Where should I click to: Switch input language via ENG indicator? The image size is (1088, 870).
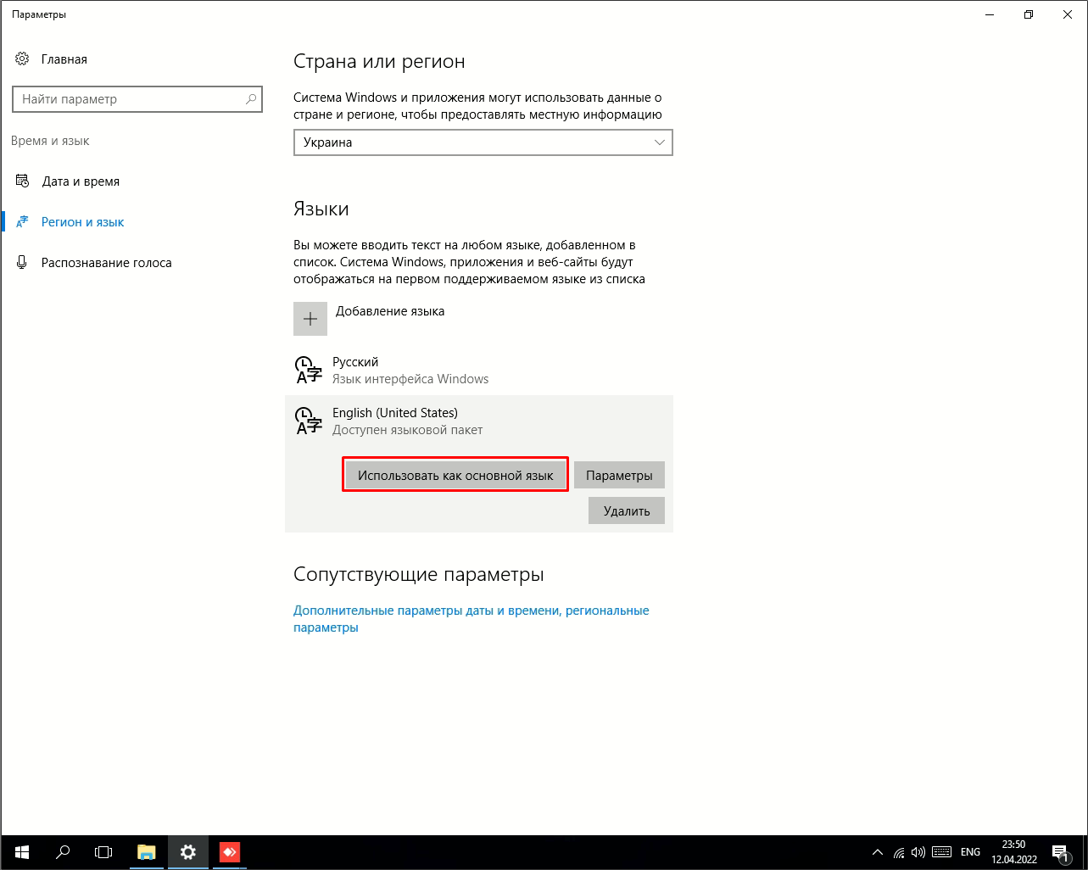(970, 852)
